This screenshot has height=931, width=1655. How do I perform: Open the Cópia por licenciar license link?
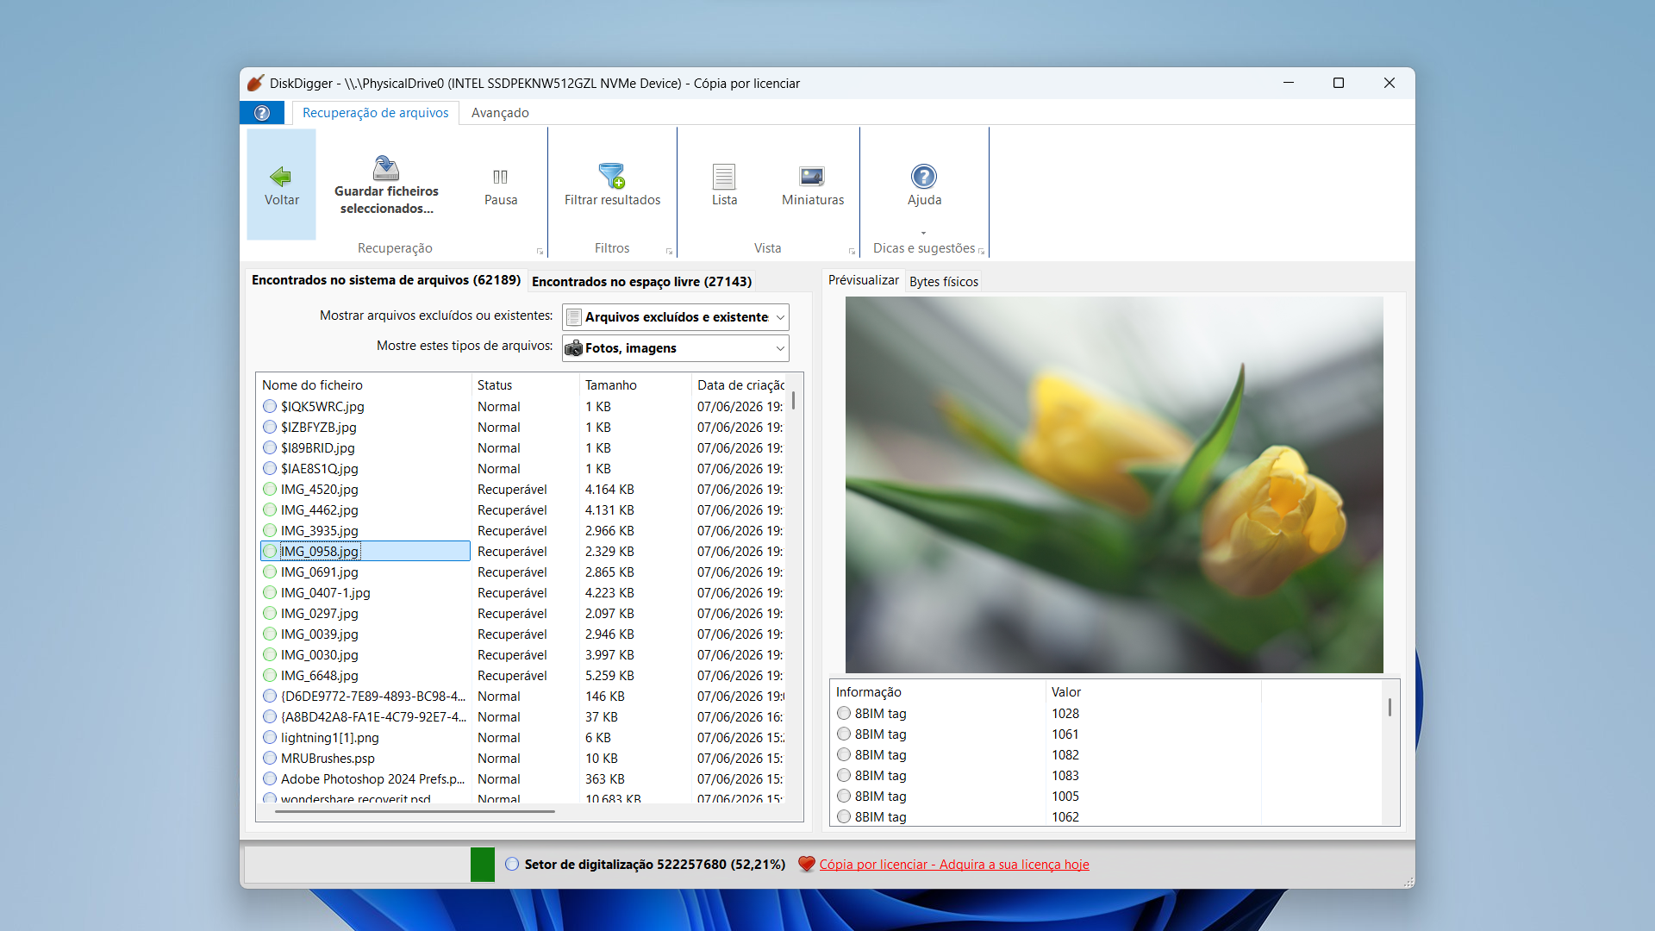(954, 864)
